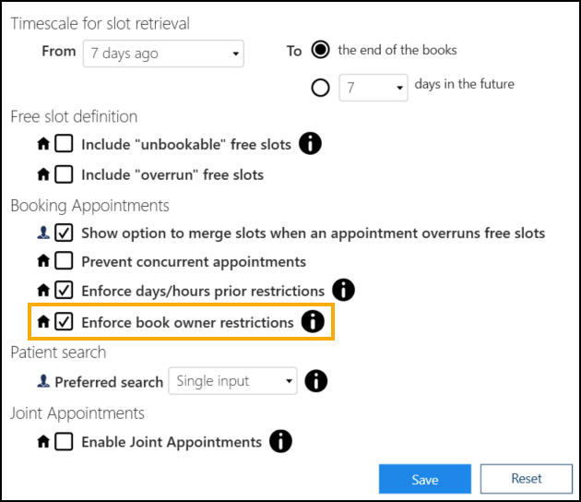Click info icon next to Preferred search

click(316, 380)
